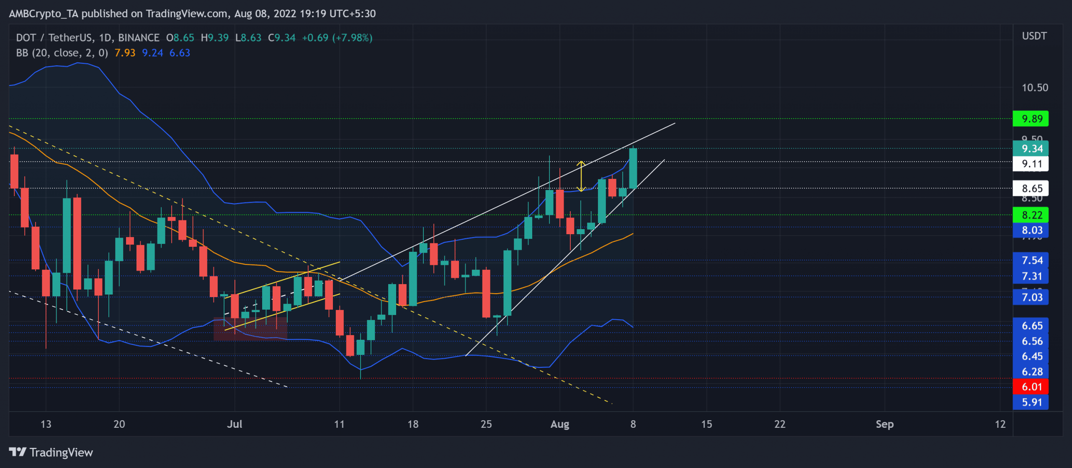Click the 6.63 lower band value
Screen dimensions: 1072x468
(180, 53)
